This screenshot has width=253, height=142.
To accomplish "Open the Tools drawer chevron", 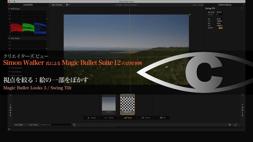I will tap(242, 95).
